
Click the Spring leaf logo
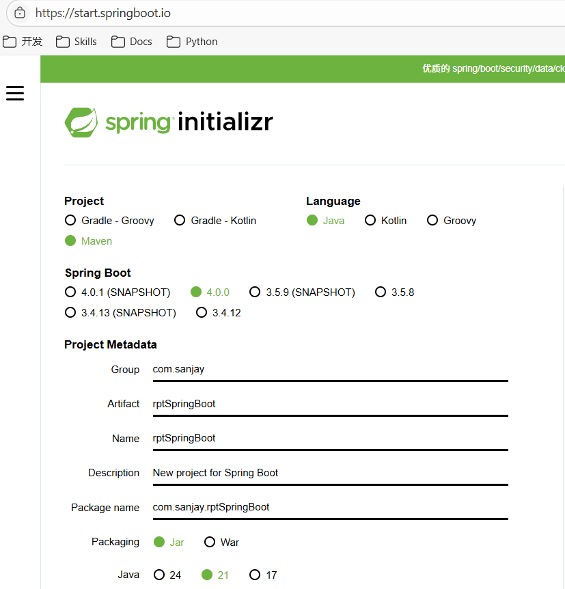click(x=81, y=122)
